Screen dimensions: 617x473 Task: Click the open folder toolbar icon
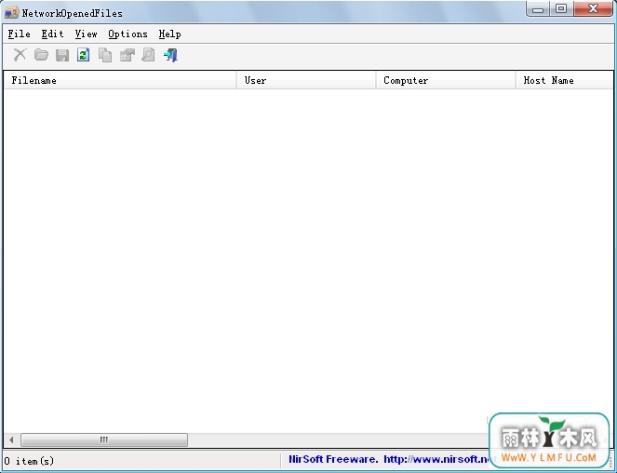41,55
